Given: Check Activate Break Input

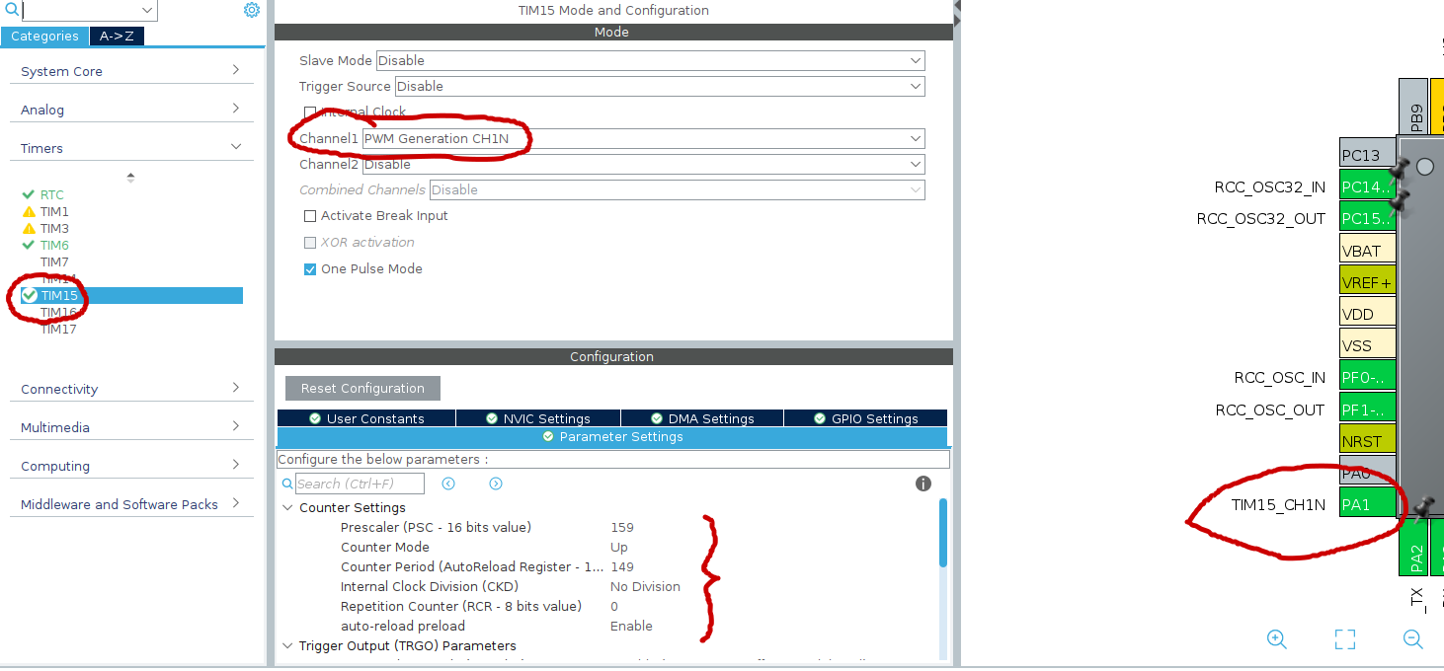Looking at the screenshot, I should click(x=310, y=215).
